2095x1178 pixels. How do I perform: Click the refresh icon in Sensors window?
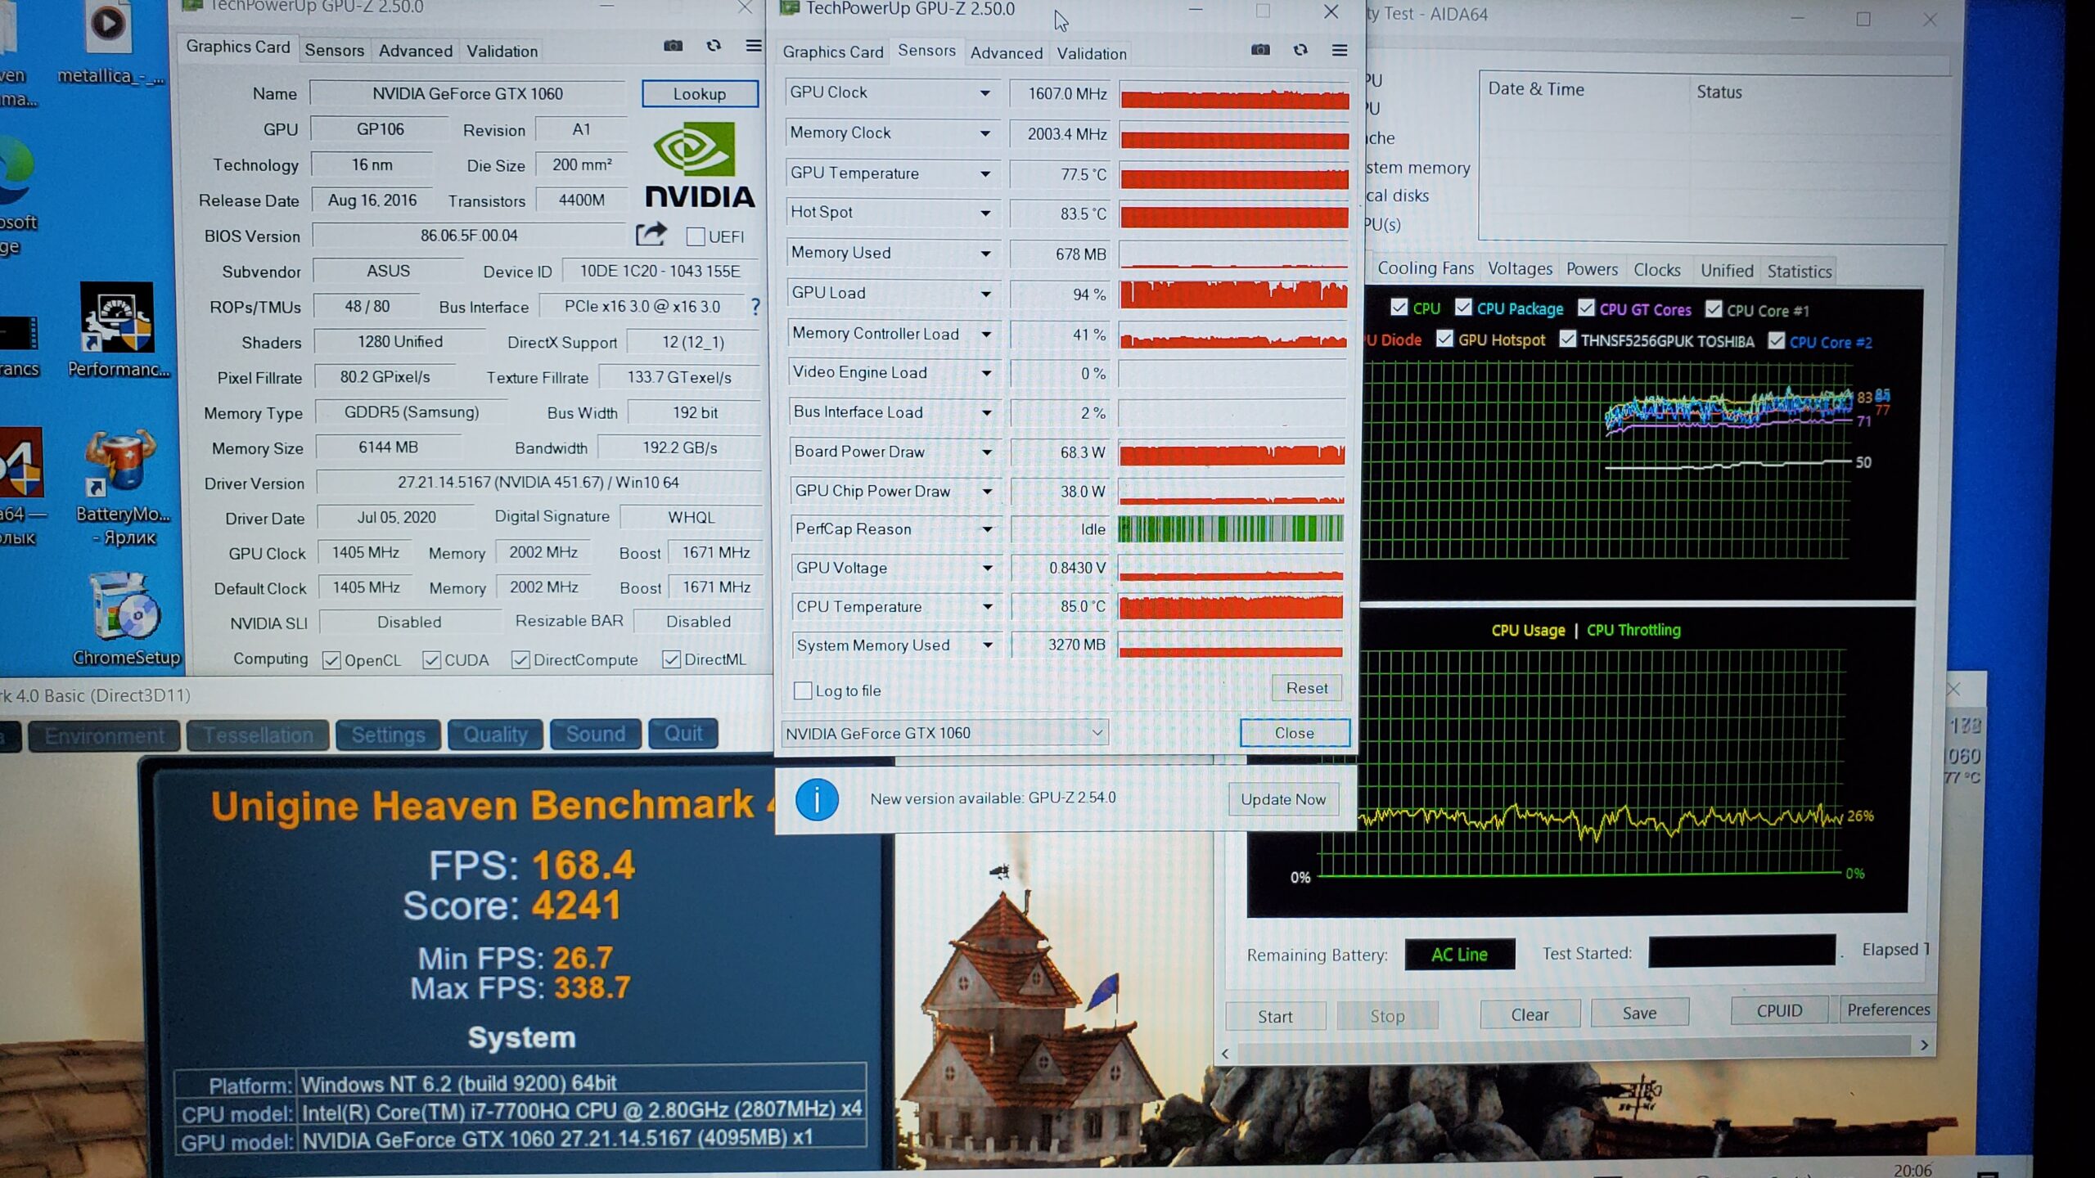[1300, 50]
